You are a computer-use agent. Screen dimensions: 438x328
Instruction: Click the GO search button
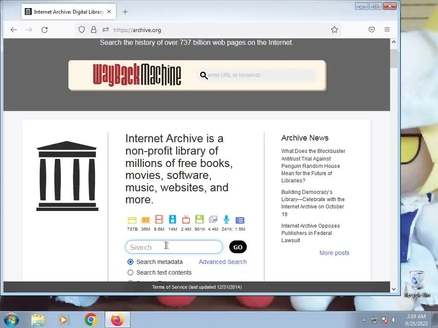pos(238,247)
